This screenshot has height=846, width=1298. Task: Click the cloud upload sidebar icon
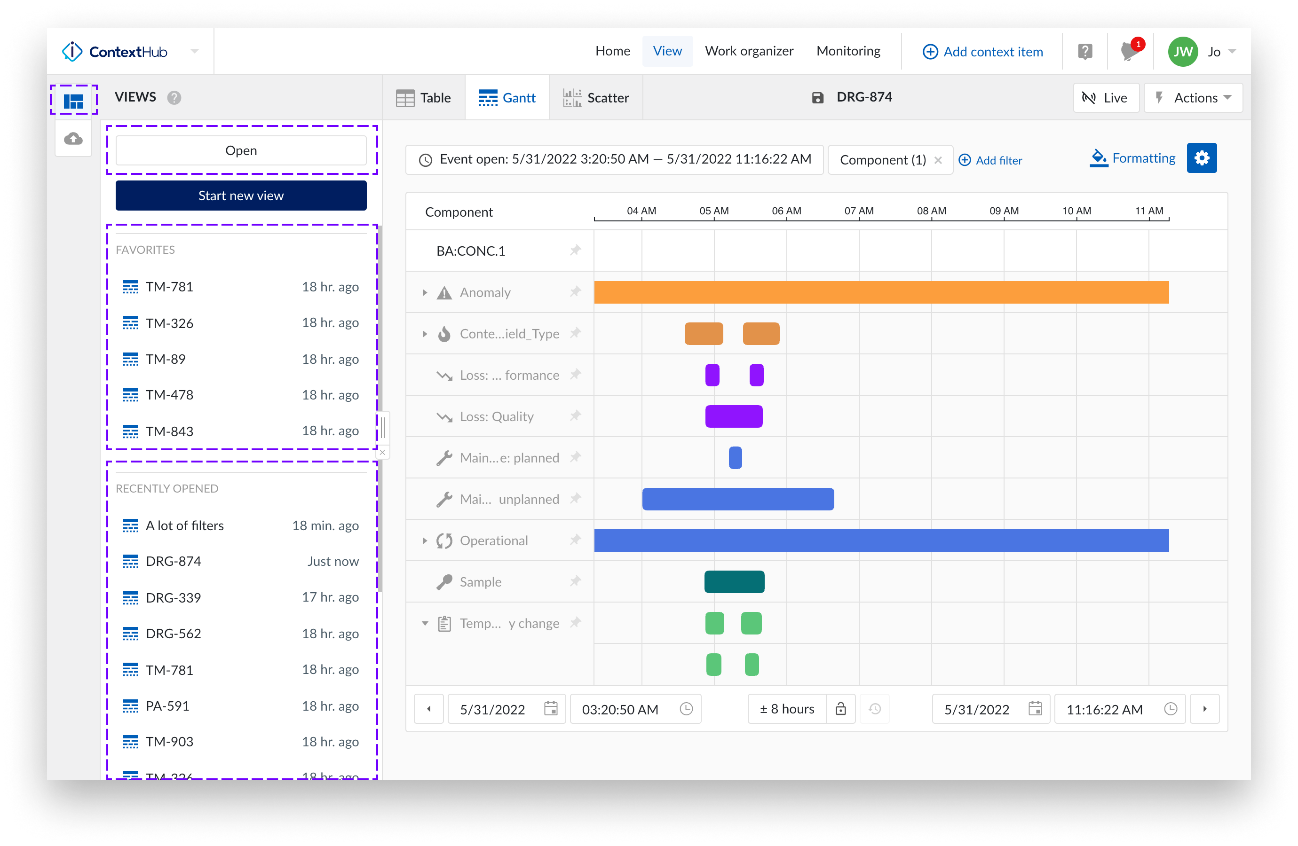tap(73, 139)
